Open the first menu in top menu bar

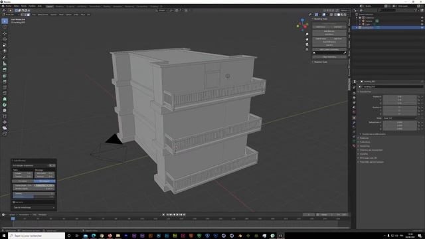(9, 6)
